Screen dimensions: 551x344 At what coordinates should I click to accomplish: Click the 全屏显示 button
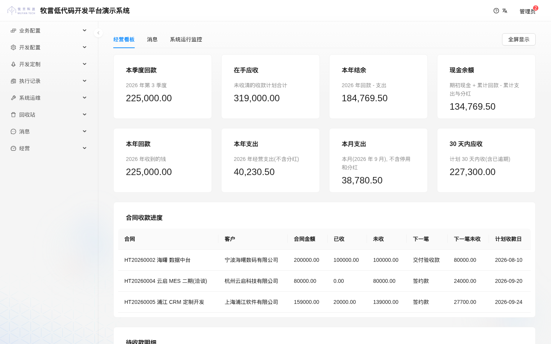519,39
